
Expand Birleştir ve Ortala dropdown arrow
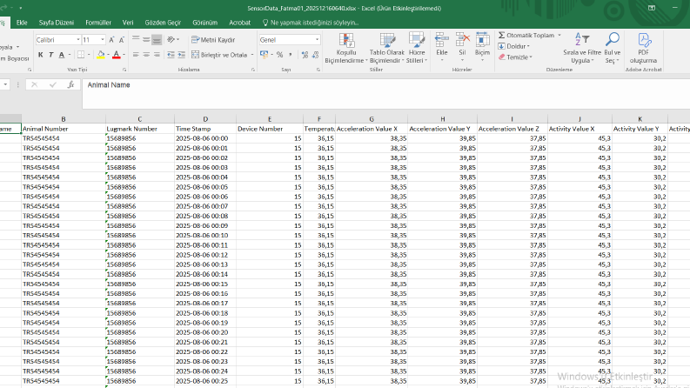pyautogui.click(x=252, y=55)
